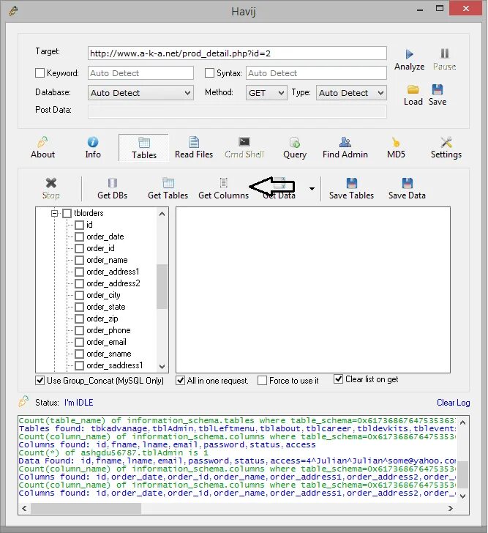Click the Keyword Auto Detect input field
Viewport: 488px width, 533px height.
click(140, 73)
